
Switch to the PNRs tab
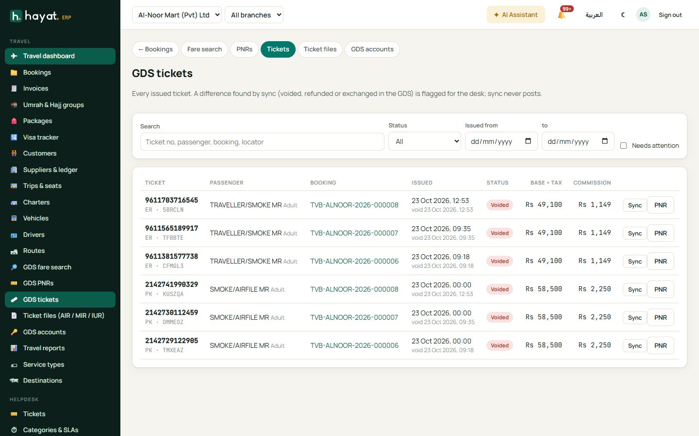pos(244,49)
